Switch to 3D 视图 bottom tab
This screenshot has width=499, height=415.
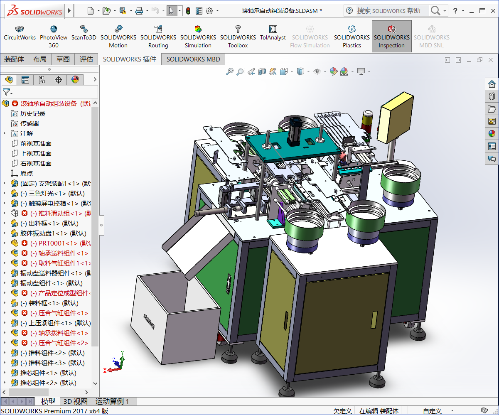76,401
